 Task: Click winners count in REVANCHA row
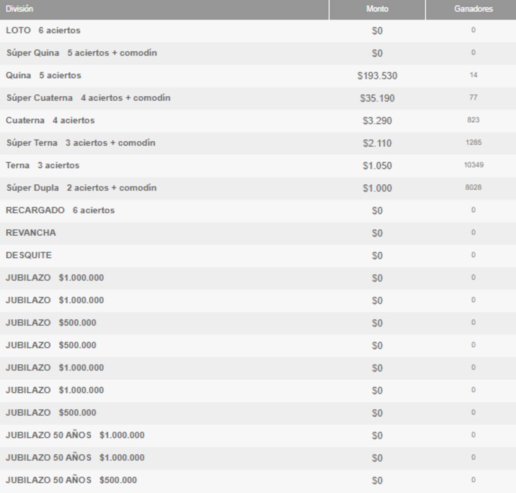click(473, 232)
